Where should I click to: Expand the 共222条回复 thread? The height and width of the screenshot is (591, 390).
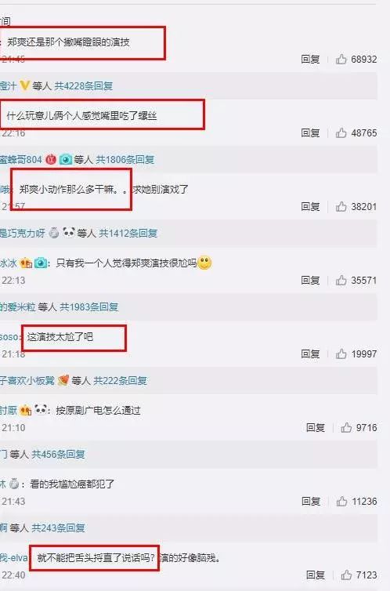pyautogui.click(x=120, y=381)
